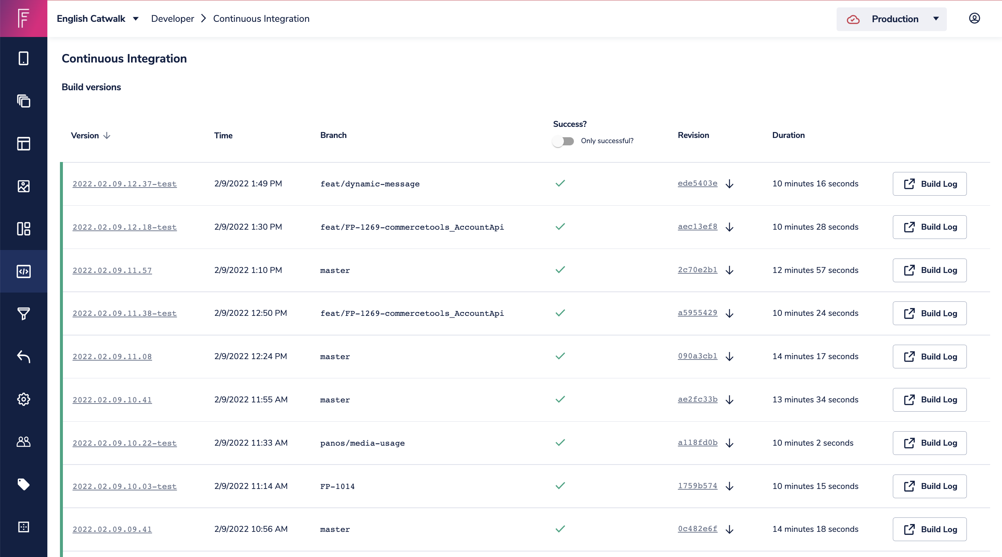Click the revision link ede5403e

click(x=697, y=183)
